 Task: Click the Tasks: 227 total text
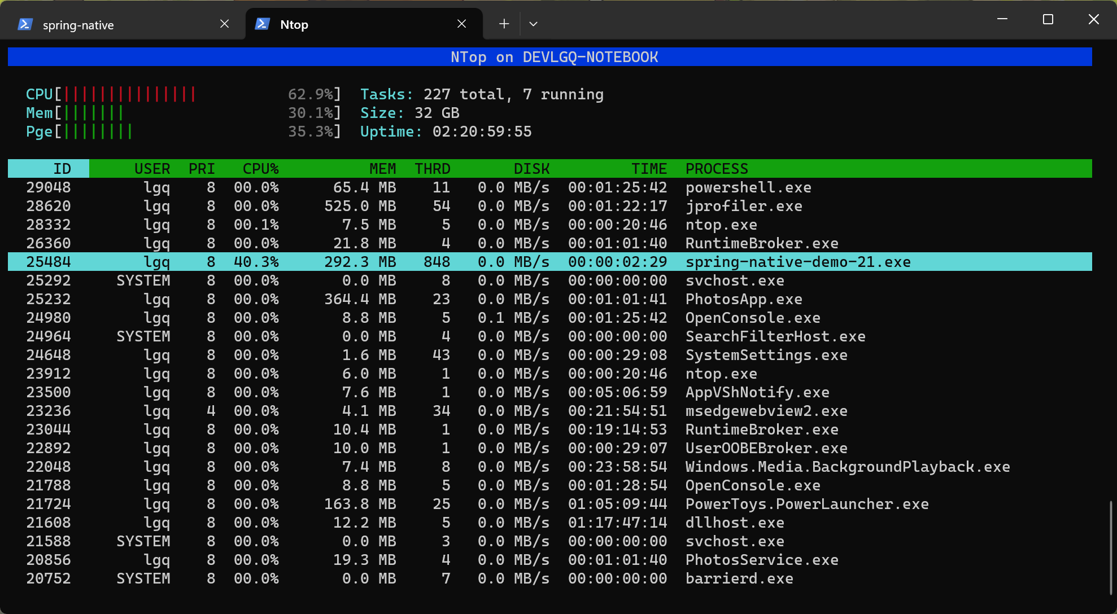pos(433,94)
